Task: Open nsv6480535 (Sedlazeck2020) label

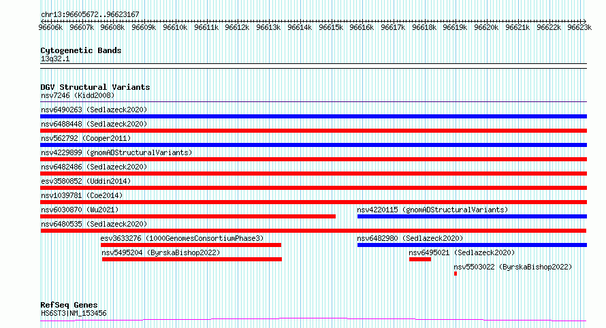Action: 94,224
